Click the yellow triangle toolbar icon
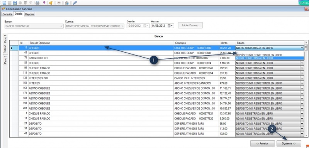The image size is (309, 148). coord(51,3)
